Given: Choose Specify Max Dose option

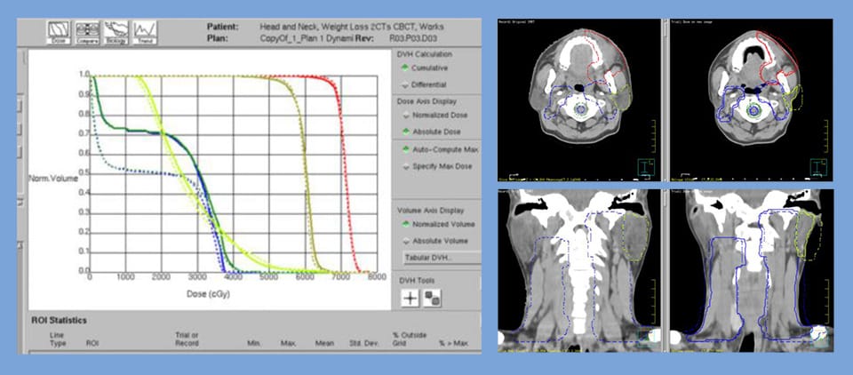Looking at the screenshot, I should click(406, 166).
